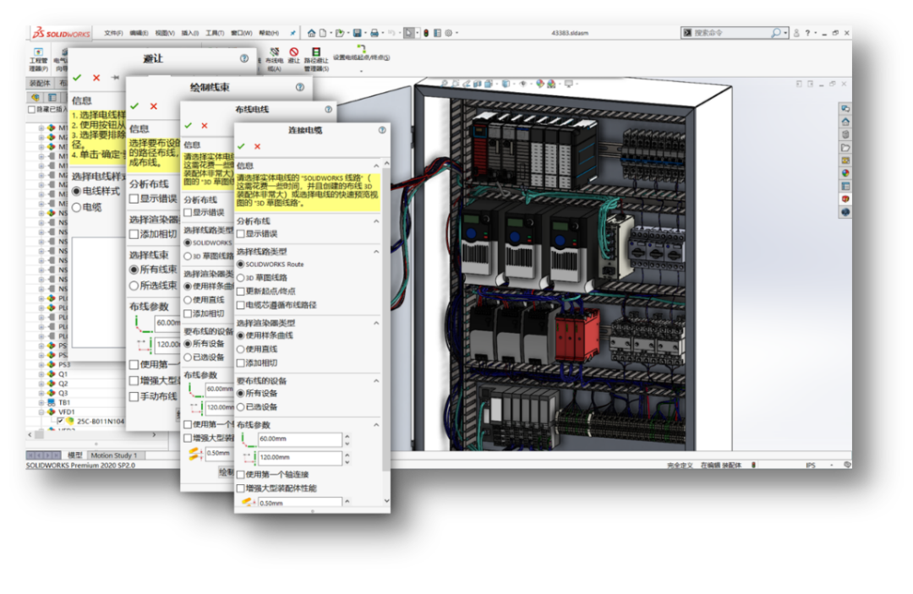The height and width of the screenshot is (594, 913).
Task: Click the 避让 prohibited-sign toolbar icon
Action: tap(294, 56)
